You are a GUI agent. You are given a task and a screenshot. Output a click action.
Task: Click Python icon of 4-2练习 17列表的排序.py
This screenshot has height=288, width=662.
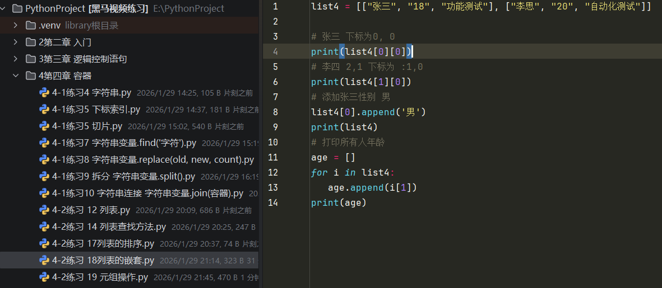[44, 243]
